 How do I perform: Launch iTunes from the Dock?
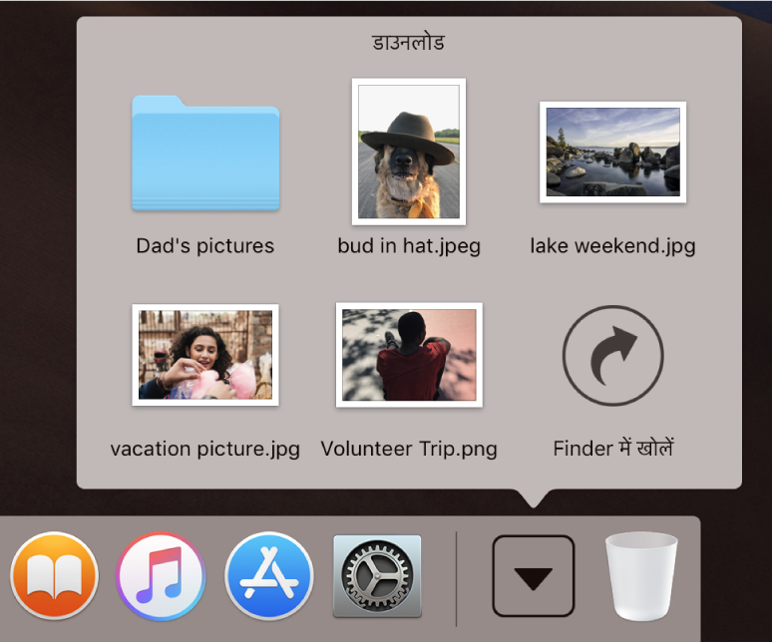pos(161,575)
